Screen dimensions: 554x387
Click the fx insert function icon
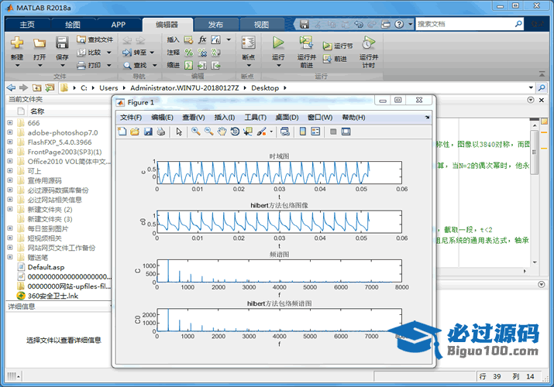[x=202, y=39]
